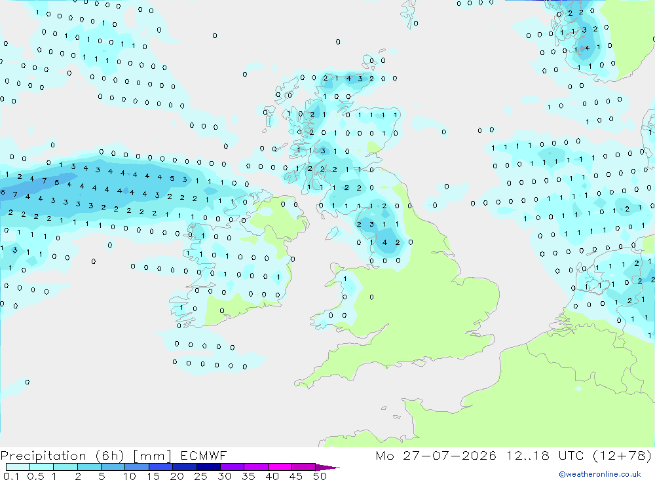
Task: Click the '(6h)' interval label
Action: 109,456
